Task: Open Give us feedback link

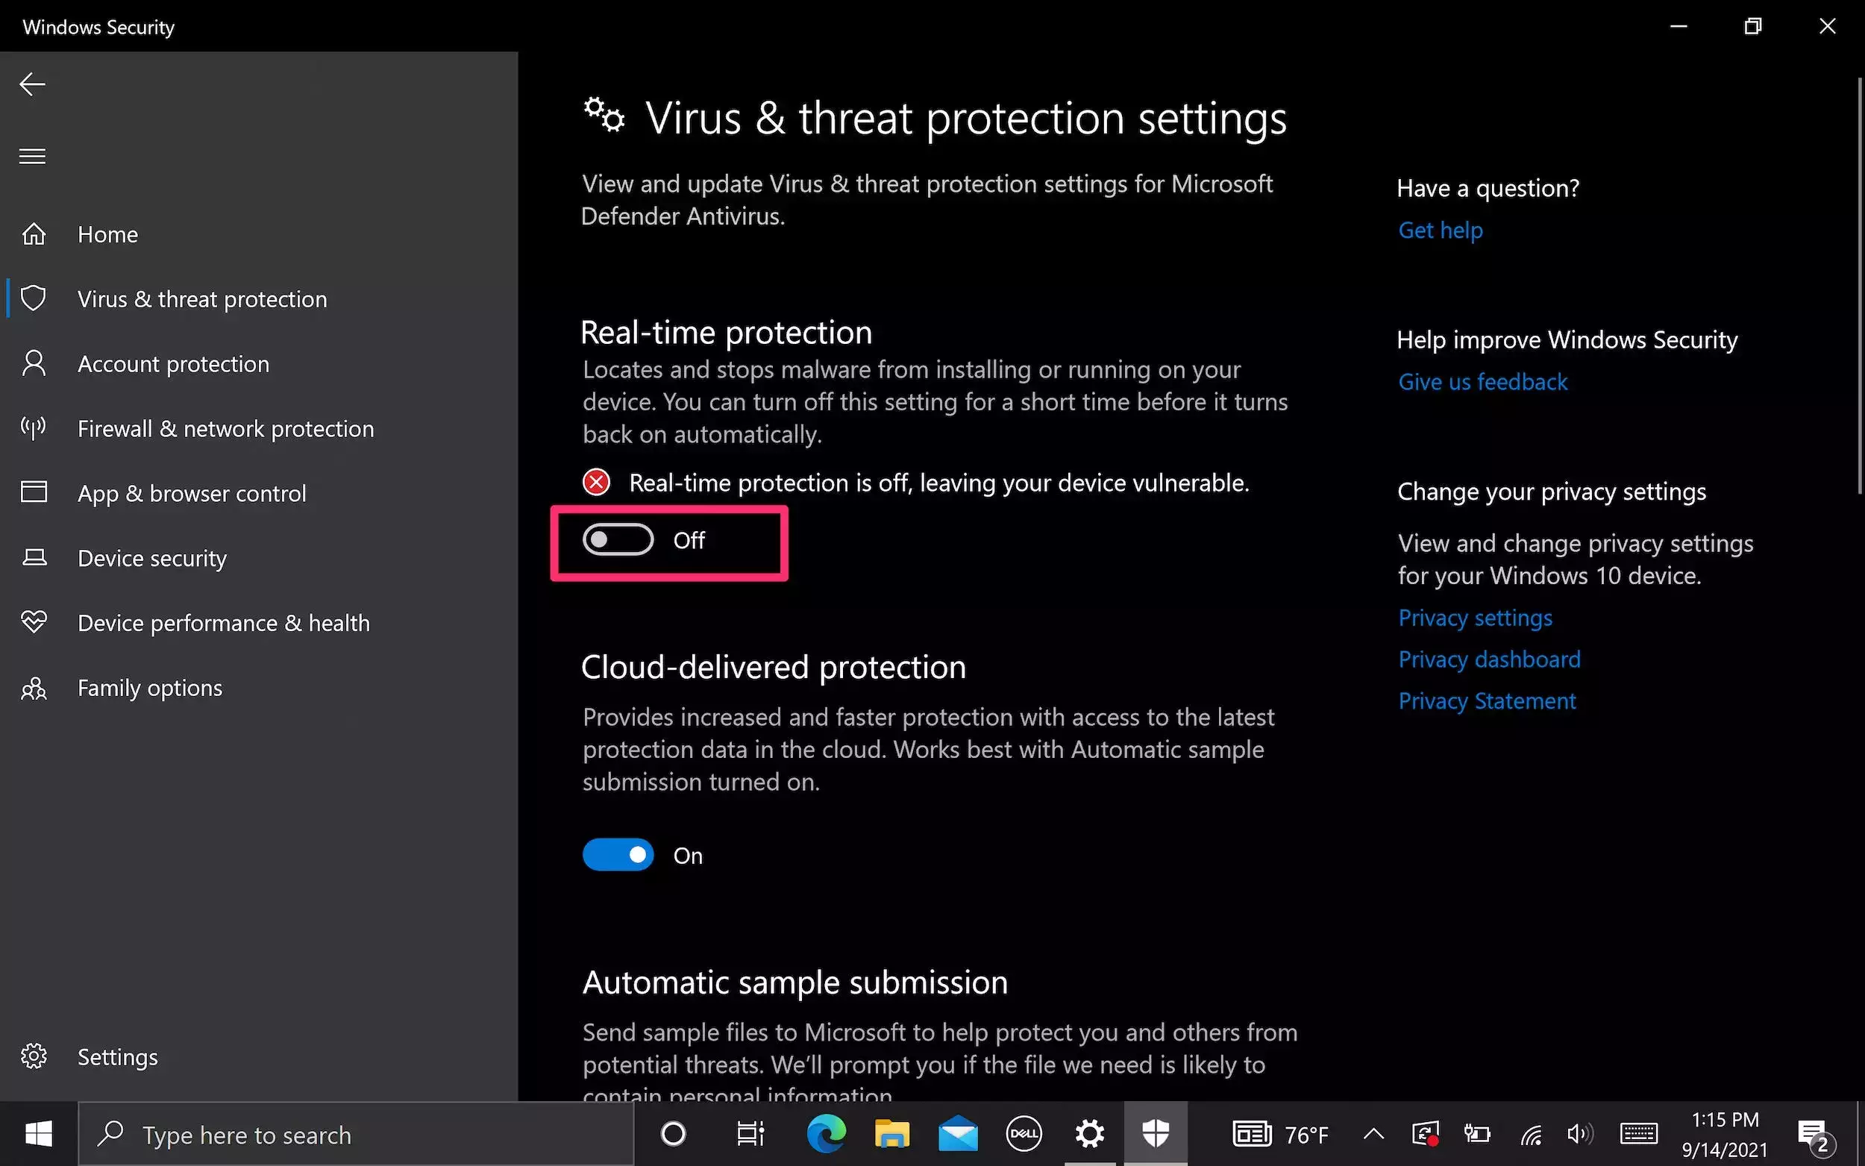Action: (1482, 382)
